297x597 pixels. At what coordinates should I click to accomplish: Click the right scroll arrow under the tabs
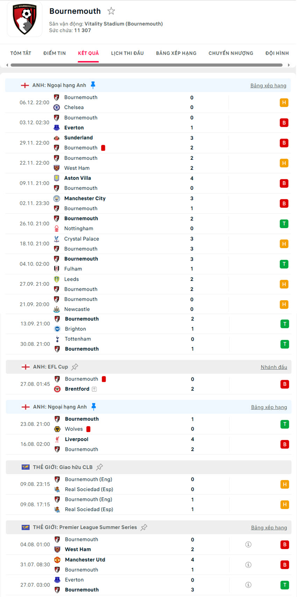click(x=289, y=64)
